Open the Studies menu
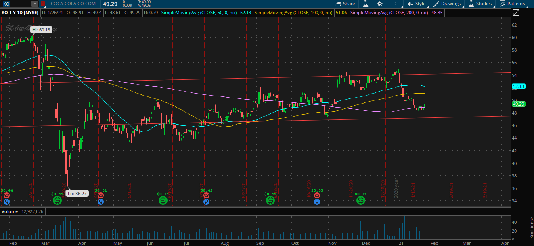The height and width of the screenshot is (246, 534). click(x=480, y=4)
